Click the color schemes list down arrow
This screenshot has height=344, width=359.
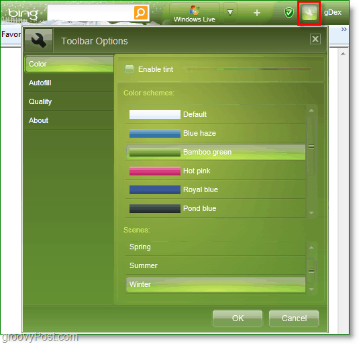pos(311,213)
